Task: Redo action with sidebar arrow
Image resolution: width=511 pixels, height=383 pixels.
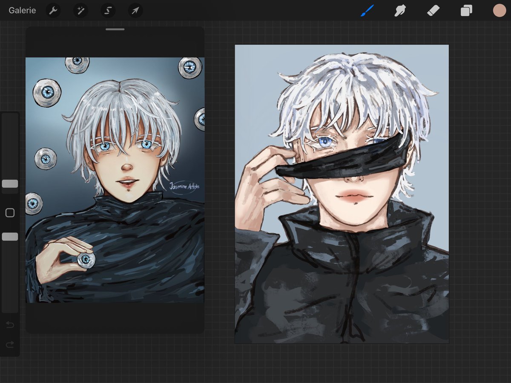Action: click(x=10, y=344)
